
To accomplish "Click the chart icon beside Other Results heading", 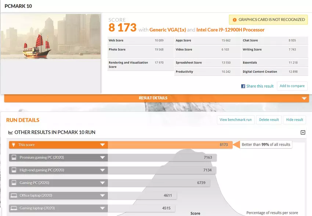I will tap(10, 132).
